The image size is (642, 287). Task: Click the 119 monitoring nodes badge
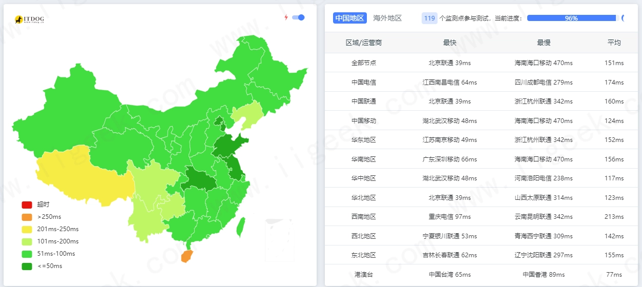[429, 18]
